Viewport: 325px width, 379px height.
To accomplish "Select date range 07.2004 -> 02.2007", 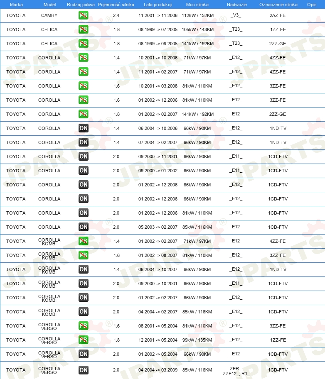I will 158,143.
